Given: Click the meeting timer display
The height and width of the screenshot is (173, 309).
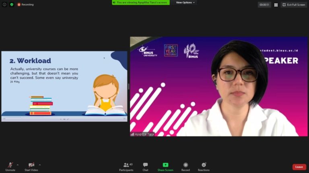Looking at the screenshot, I should coord(264,4).
